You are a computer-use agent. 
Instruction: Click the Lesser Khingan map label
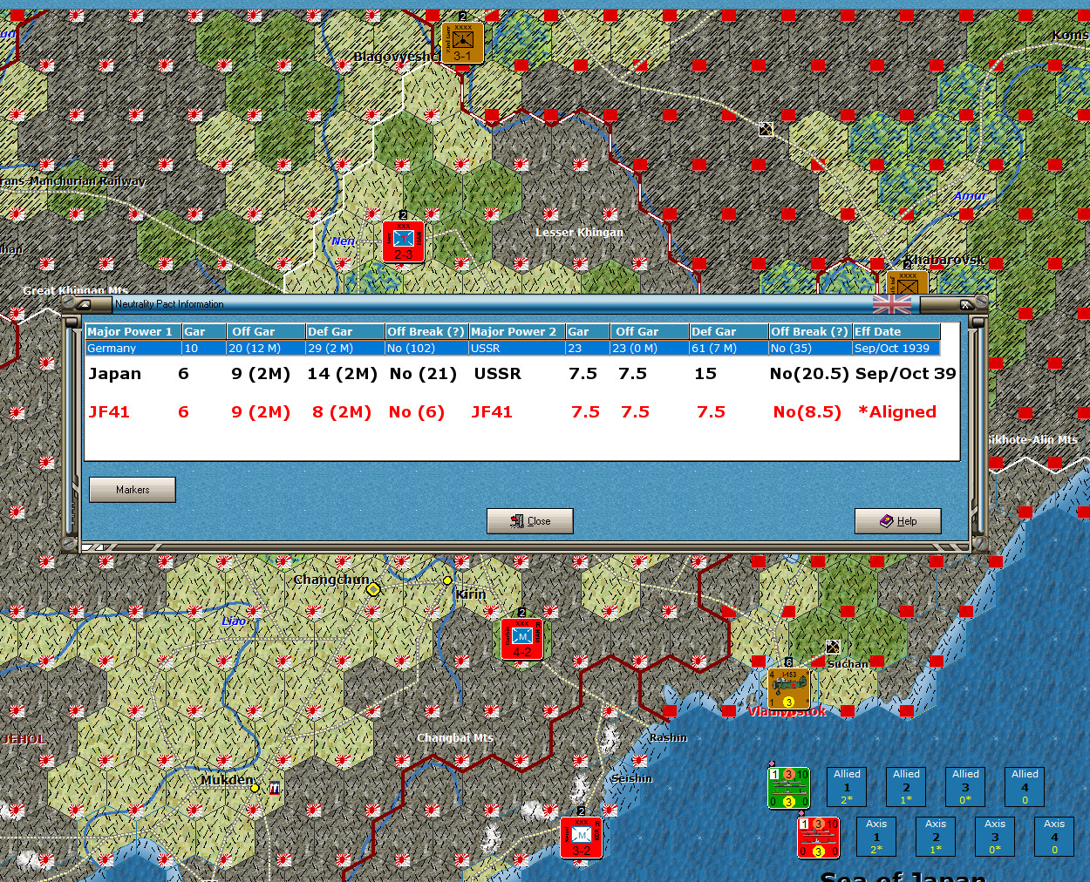pyautogui.click(x=579, y=232)
